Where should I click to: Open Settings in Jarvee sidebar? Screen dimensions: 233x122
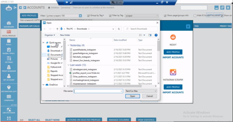(9, 60)
